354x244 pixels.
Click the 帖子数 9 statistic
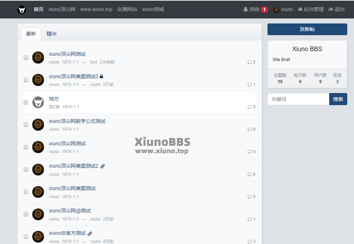[300, 78]
